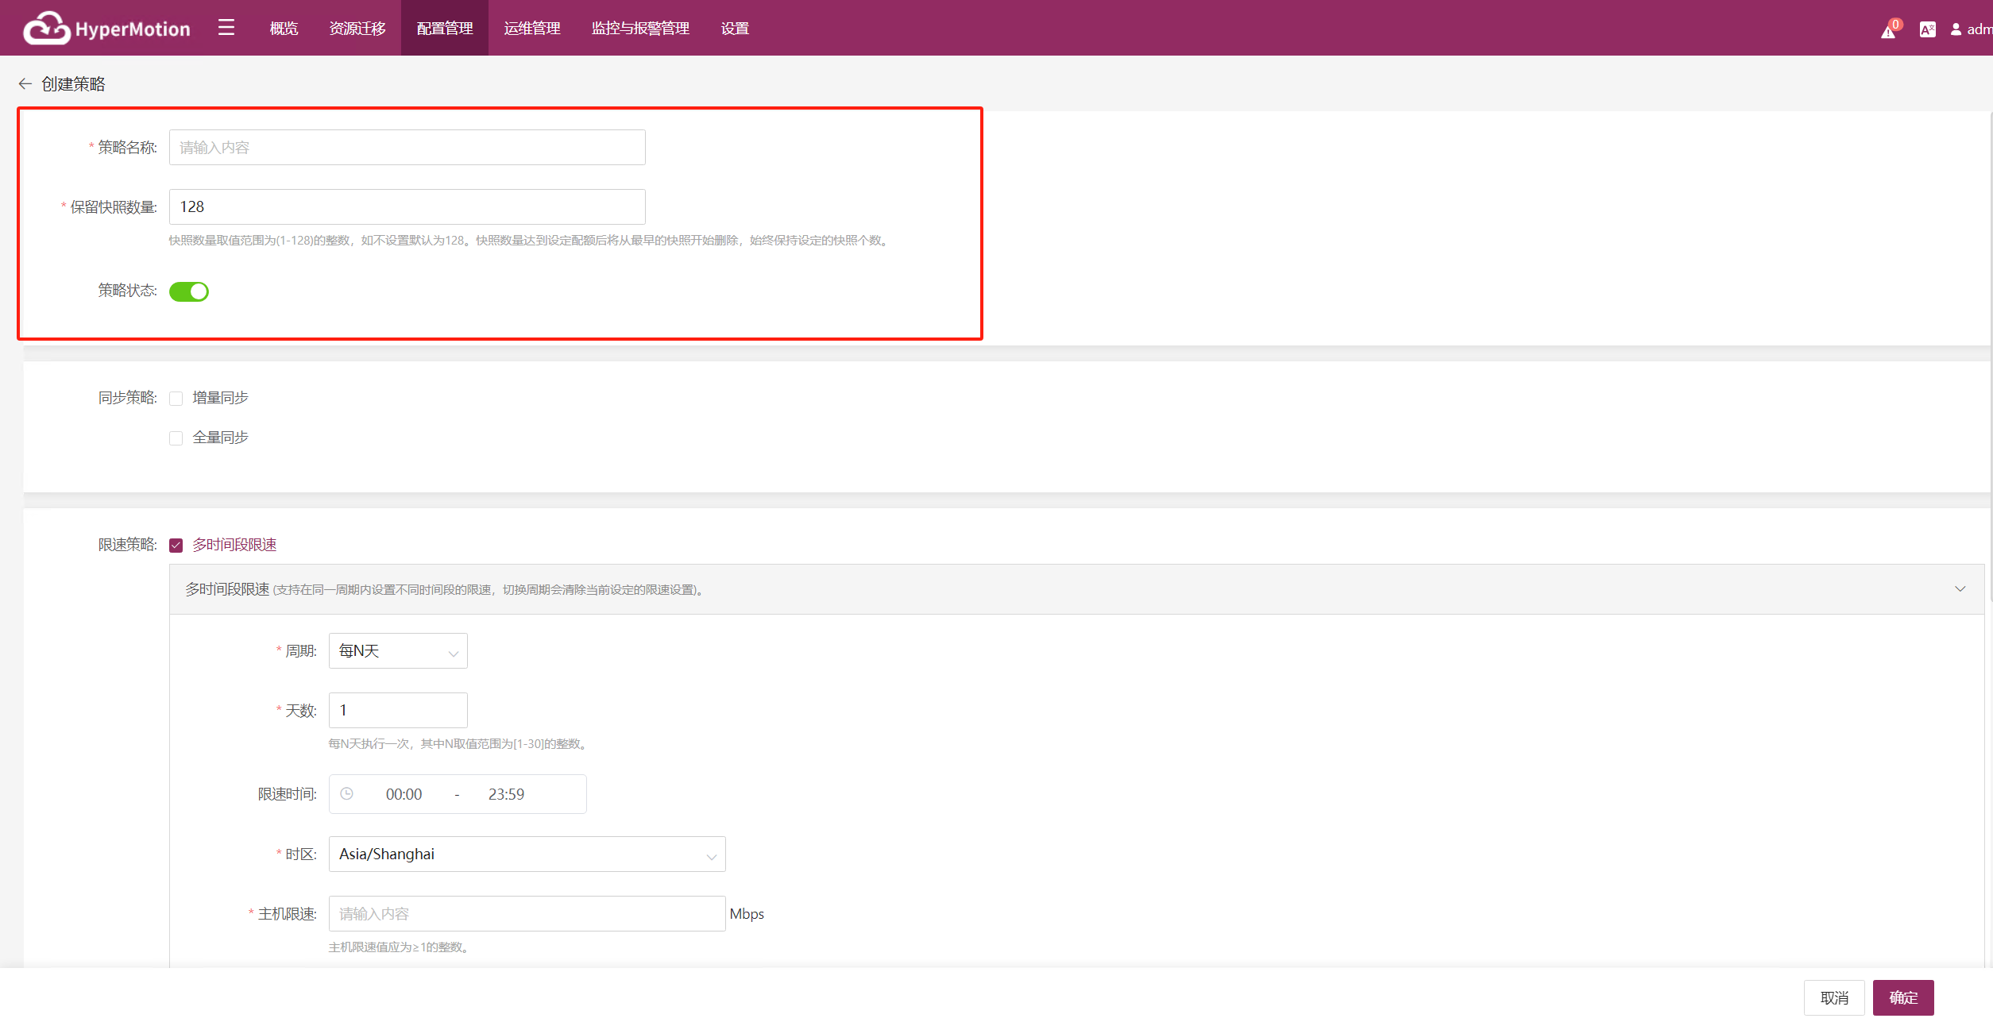Image resolution: width=1993 pixels, height=1026 pixels.
Task: Switch language with the translate icon
Action: coord(1927,29)
